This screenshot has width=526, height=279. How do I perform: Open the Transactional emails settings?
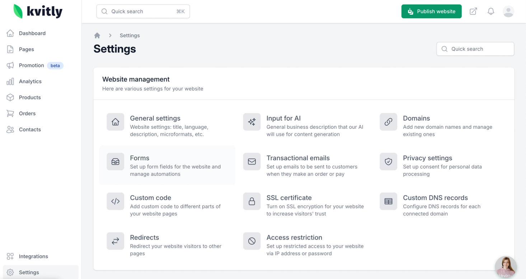click(x=298, y=158)
